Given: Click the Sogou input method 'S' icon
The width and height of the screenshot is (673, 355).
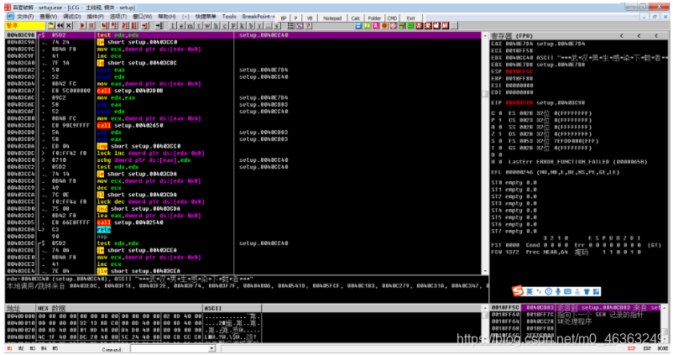Looking at the screenshot, I should tap(518, 291).
